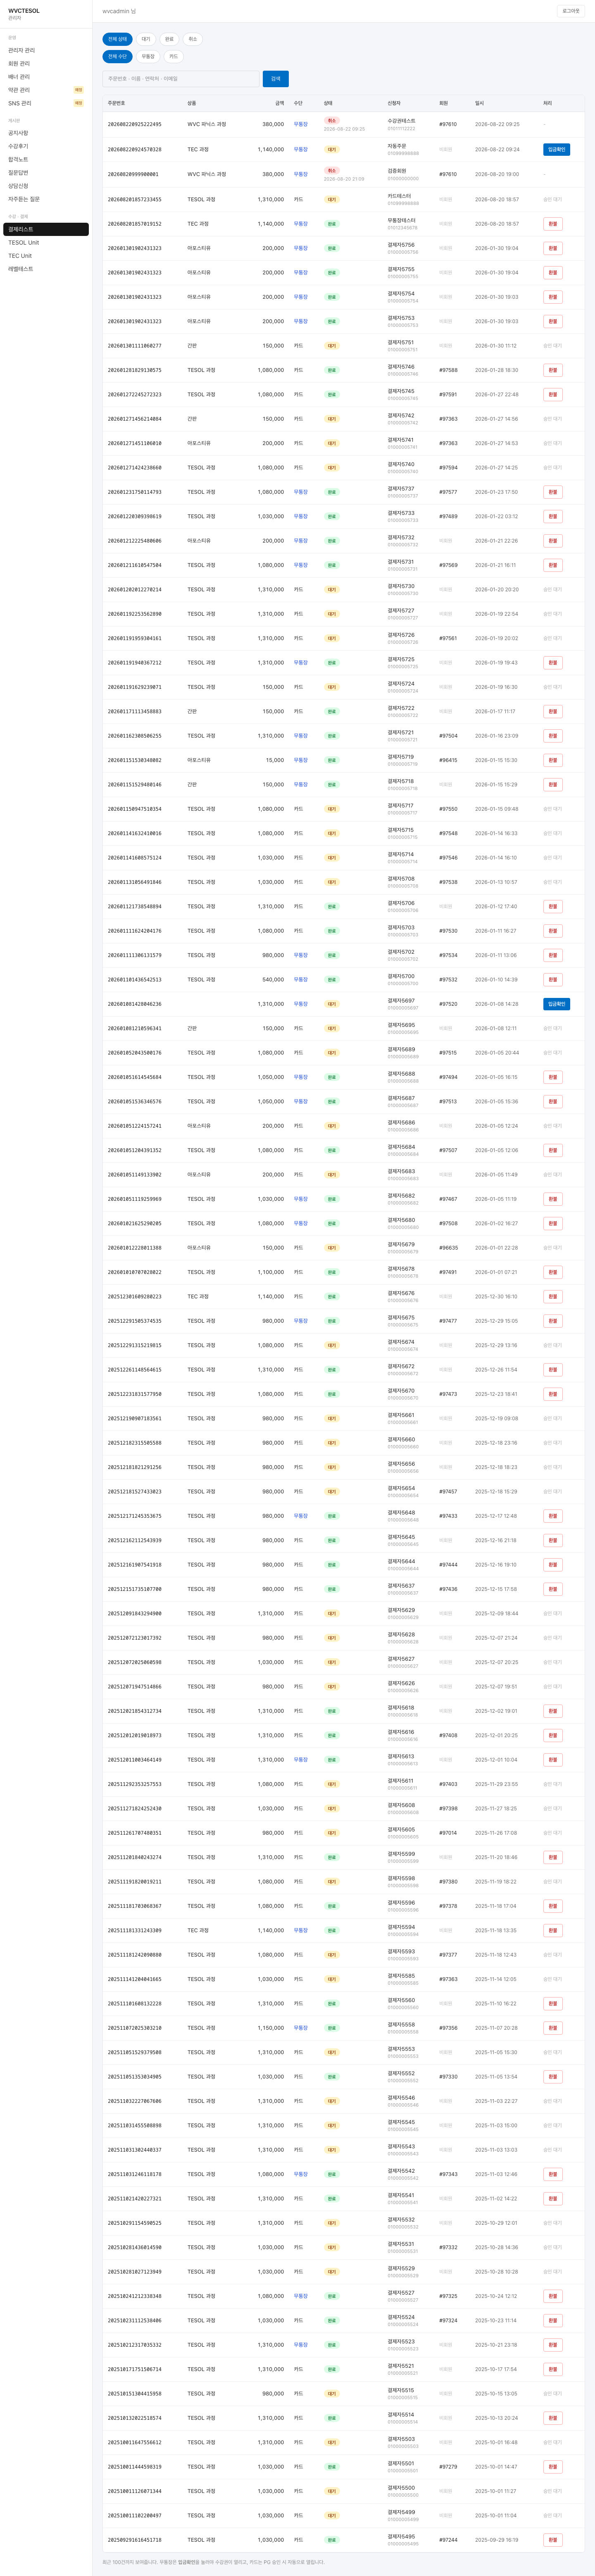The width and height of the screenshot is (595, 2576).
Task: Click 환불 in the 결제자5731 row
Action: [x=552, y=565]
